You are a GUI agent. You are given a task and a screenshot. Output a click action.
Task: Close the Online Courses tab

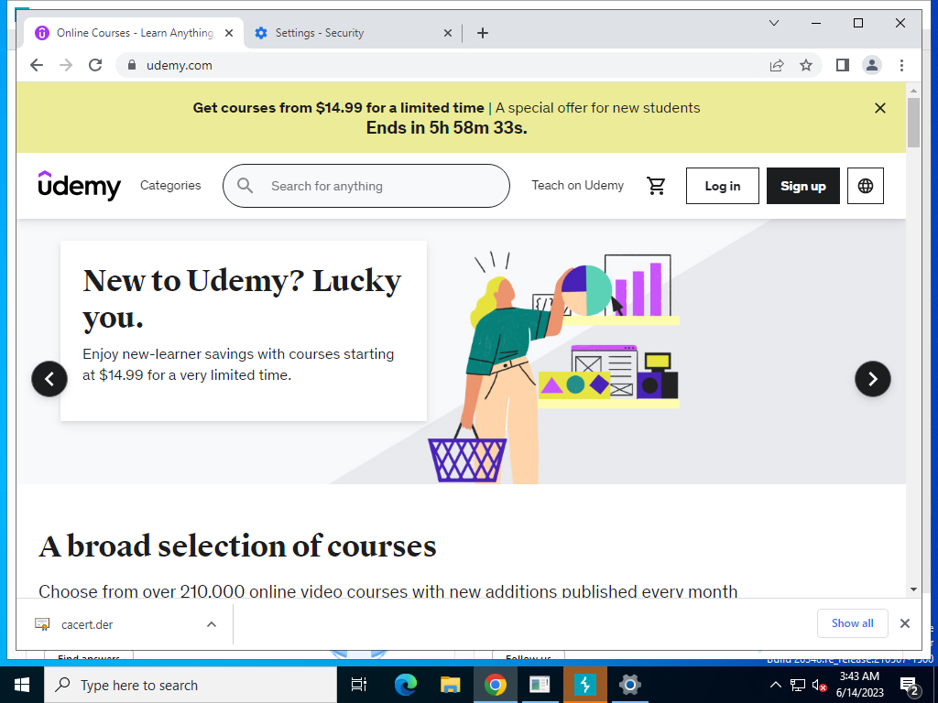click(x=228, y=33)
